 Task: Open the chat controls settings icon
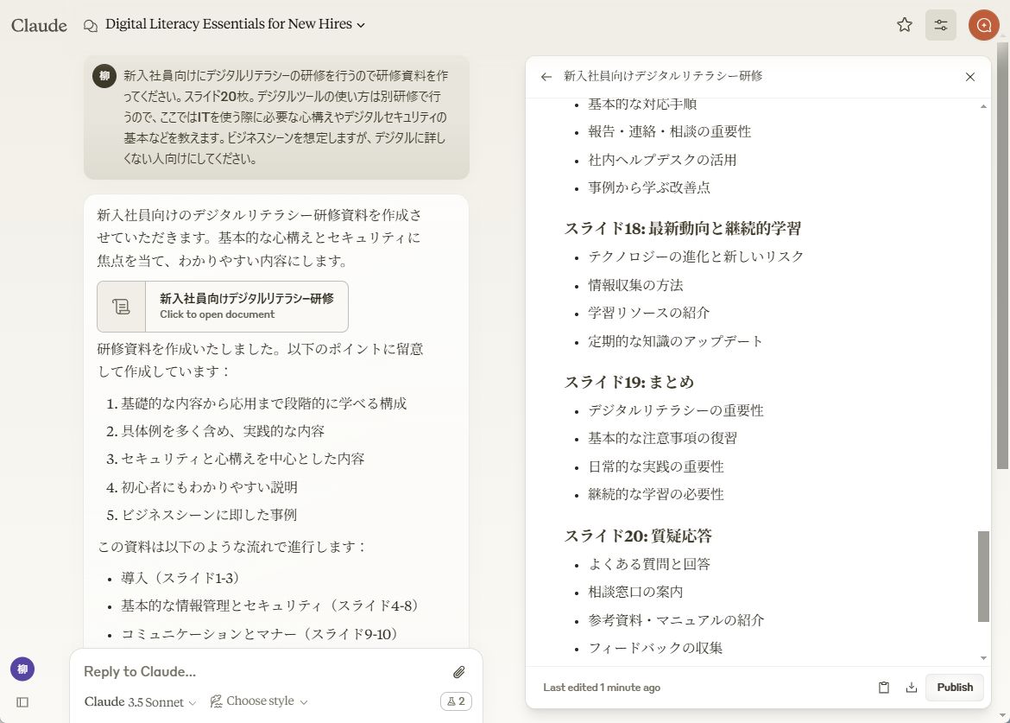click(940, 25)
